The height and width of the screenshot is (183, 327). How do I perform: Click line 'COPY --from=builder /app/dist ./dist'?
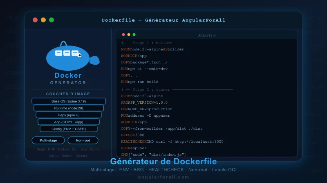coord(161,129)
